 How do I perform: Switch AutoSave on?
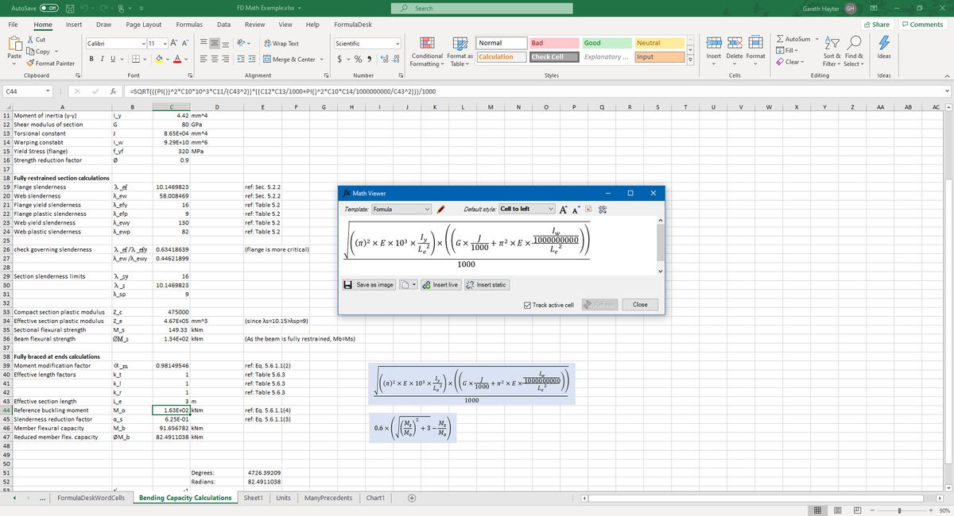pyautogui.click(x=48, y=7)
